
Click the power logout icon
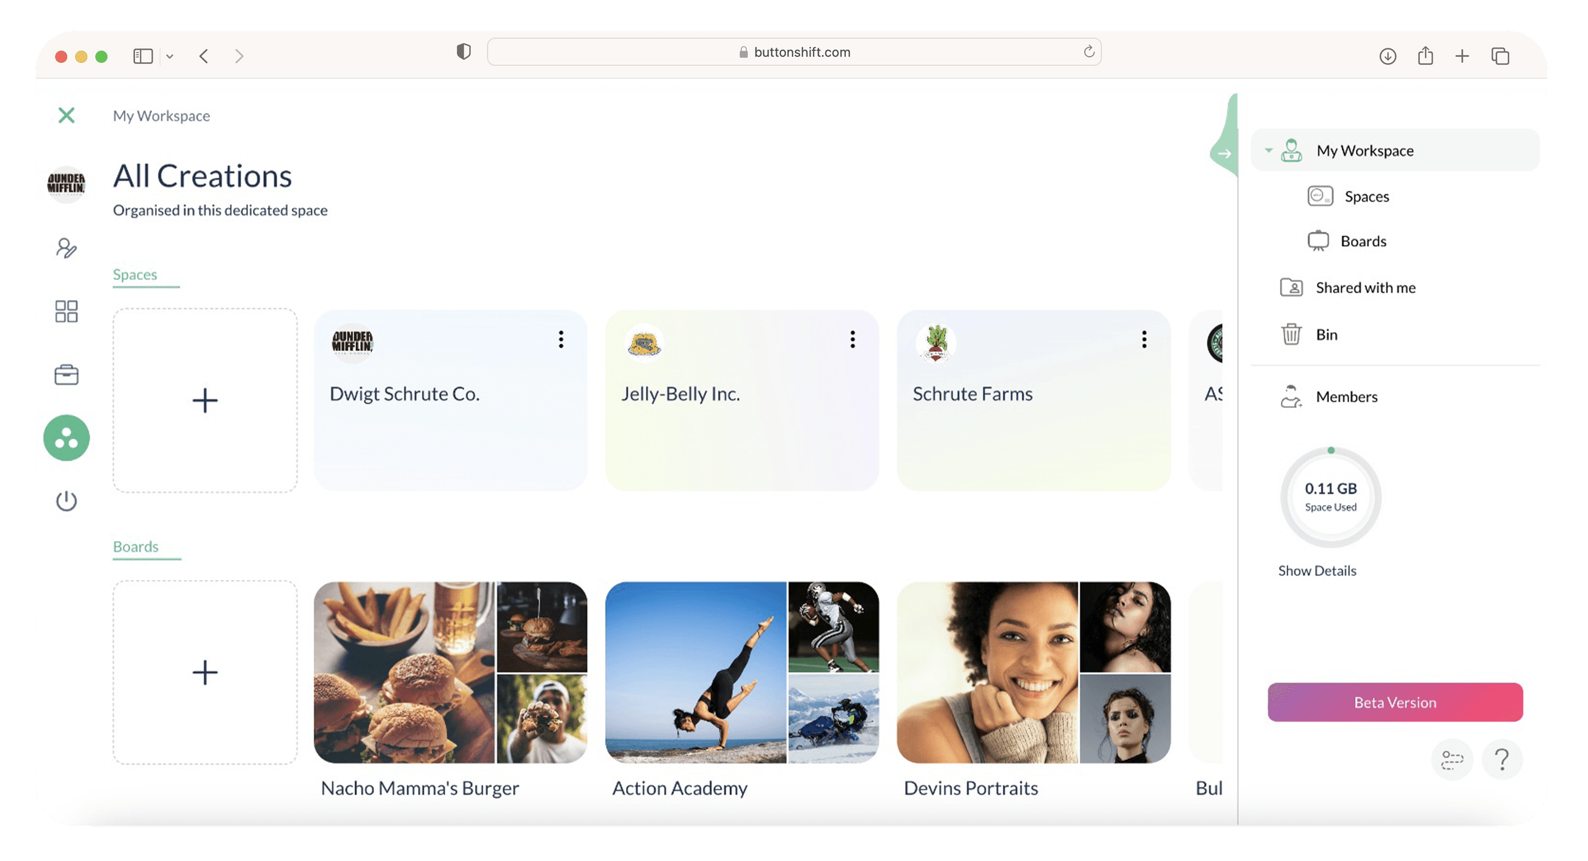point(67,501)
